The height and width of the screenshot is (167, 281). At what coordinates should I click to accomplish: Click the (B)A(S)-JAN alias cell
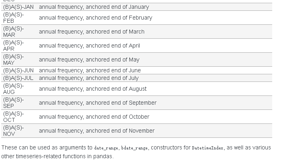click(x=18, y=7)
